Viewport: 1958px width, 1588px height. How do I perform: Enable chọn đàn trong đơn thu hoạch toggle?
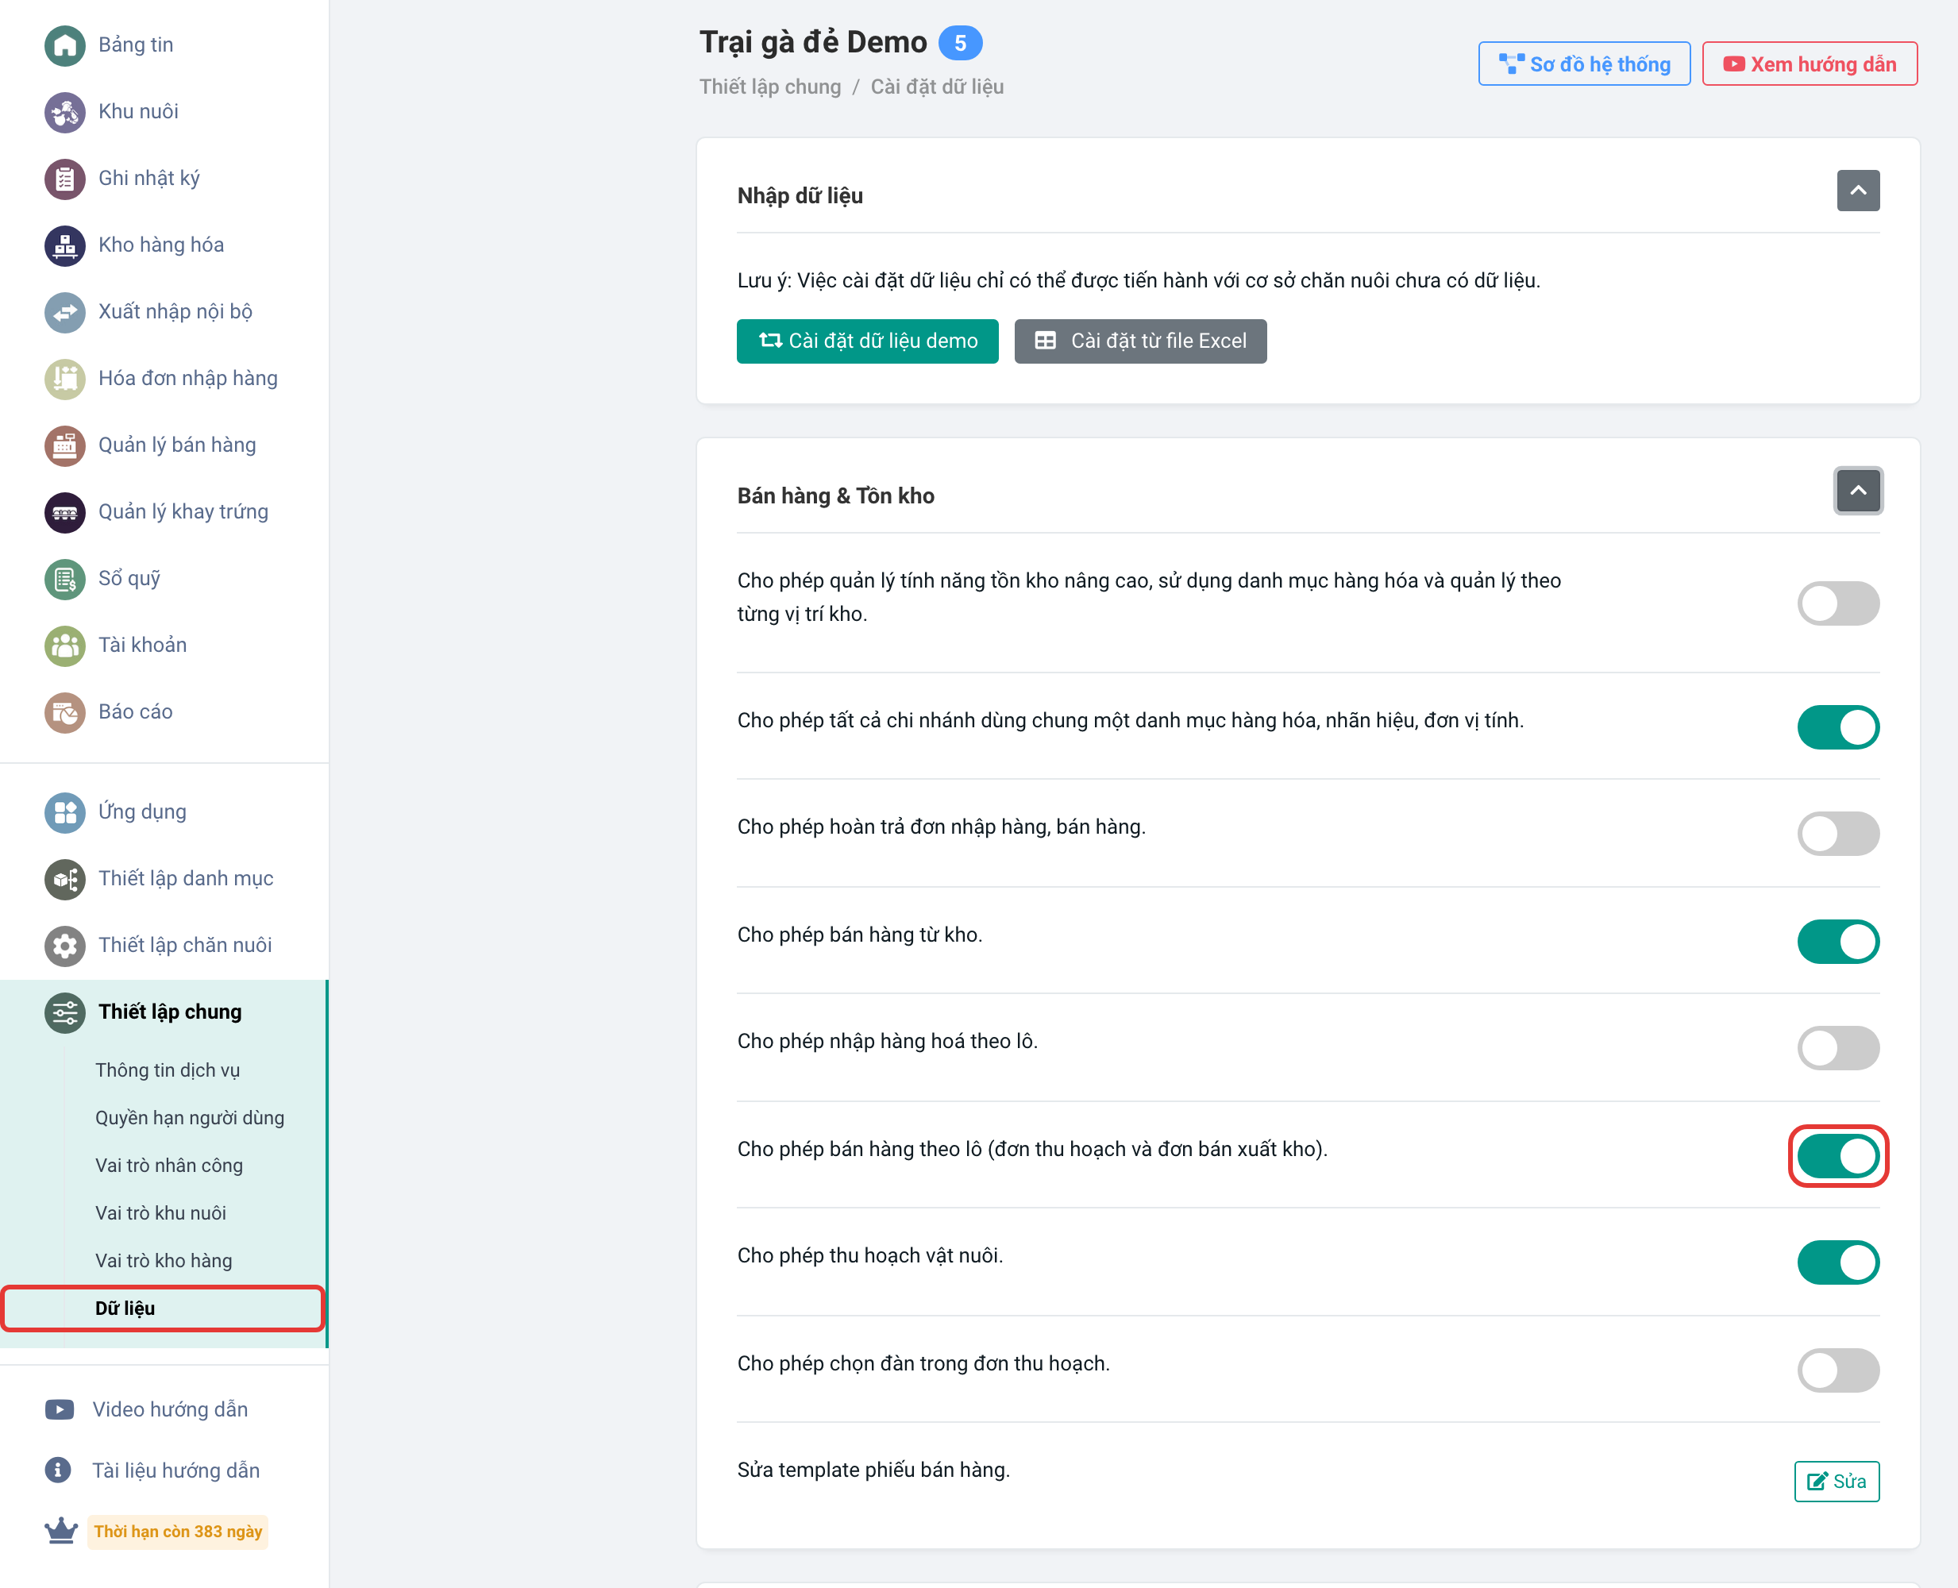[1838, 1370]
